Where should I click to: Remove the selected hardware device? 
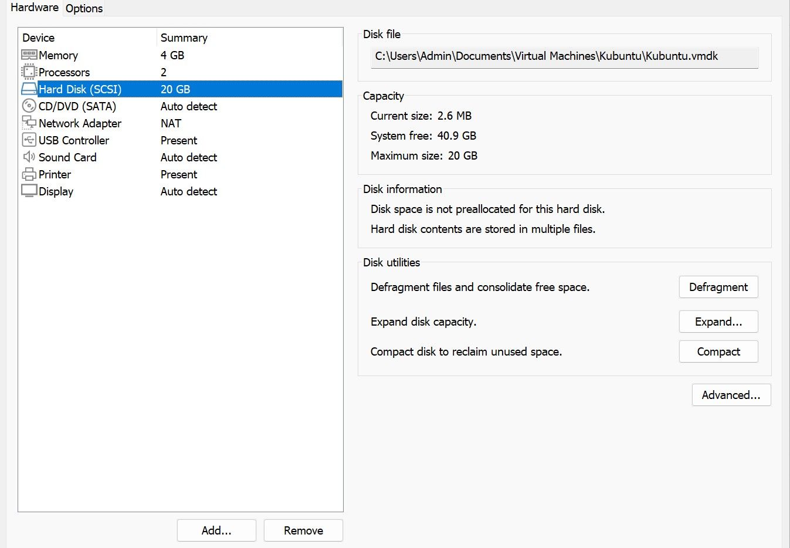point(303,530)
